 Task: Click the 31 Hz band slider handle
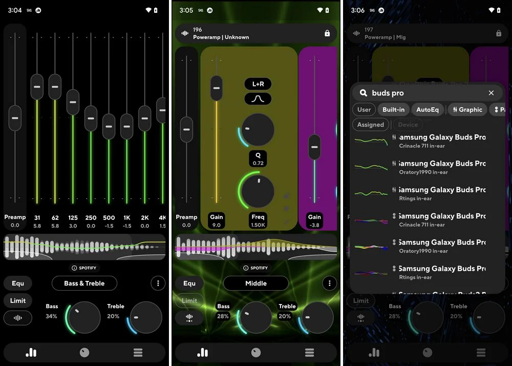point(37,87)
